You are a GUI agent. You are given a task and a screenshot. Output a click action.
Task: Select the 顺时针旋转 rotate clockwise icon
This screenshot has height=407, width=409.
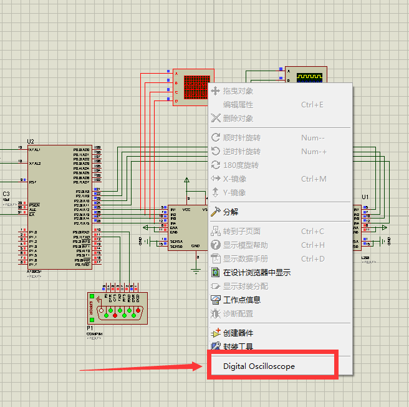pyautogui.click(x=216, y=138)
